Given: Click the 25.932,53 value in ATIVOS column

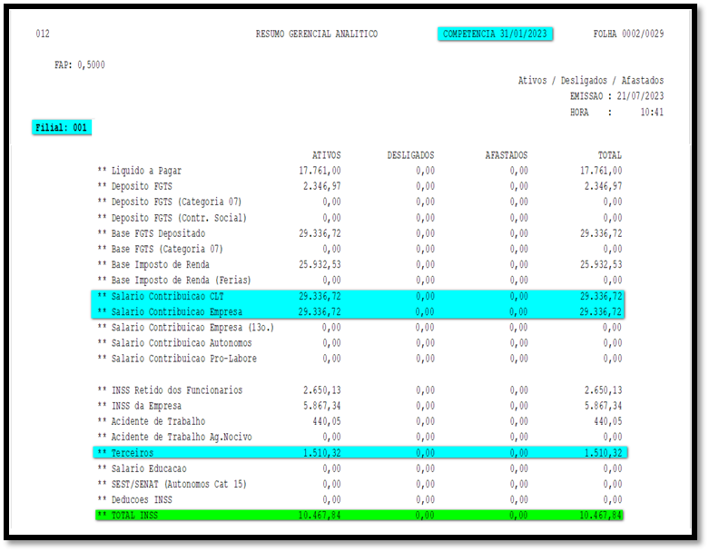Looking at the screenshot, I should [x=320, y=264].
